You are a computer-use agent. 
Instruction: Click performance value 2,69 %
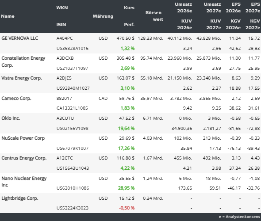coord(127,69)
